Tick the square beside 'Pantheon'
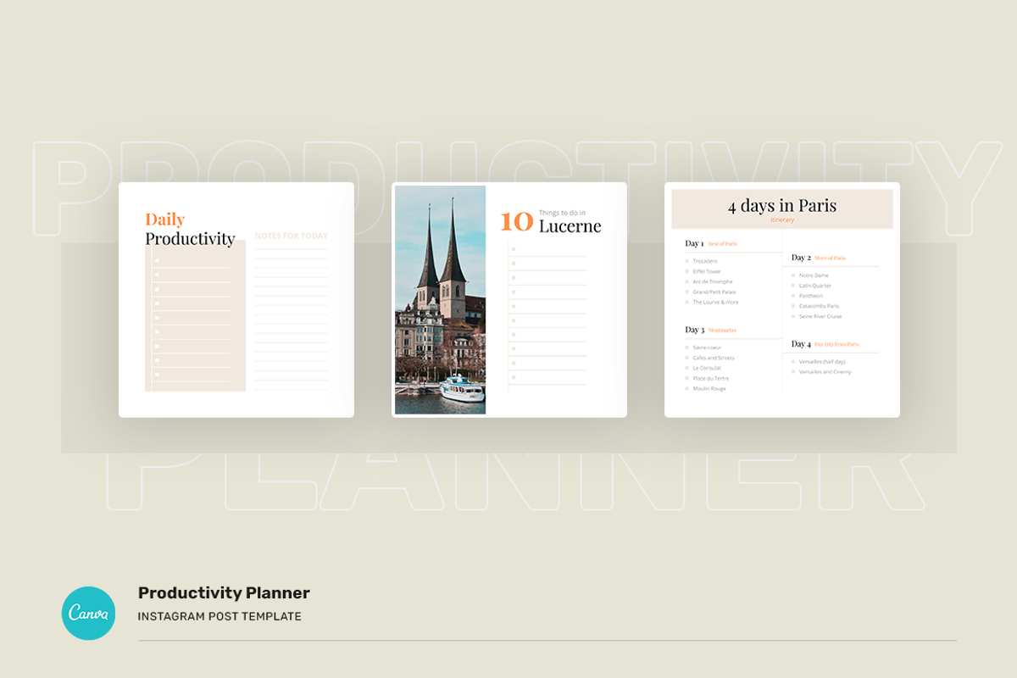Image resolution: width=1017 pixels, height=678 pixels. [793, 296]
